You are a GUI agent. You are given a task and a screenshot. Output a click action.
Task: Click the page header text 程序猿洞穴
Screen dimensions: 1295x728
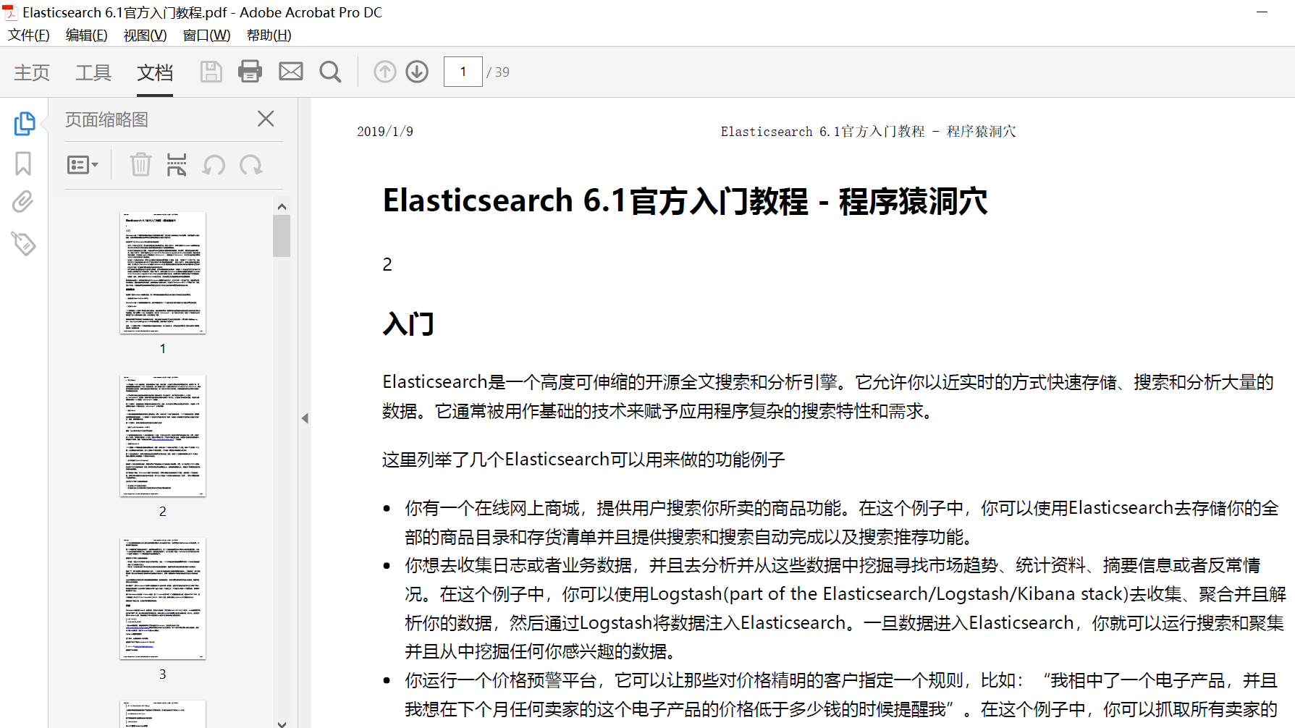(x=981, y=132)
